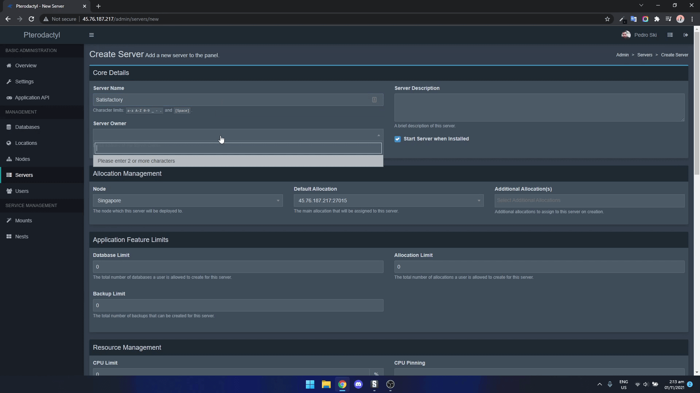Click the Pterodactyl hamburger menu icon
Image resolution: width=700 pixels, height=393 pixels.
coord(92,35)
